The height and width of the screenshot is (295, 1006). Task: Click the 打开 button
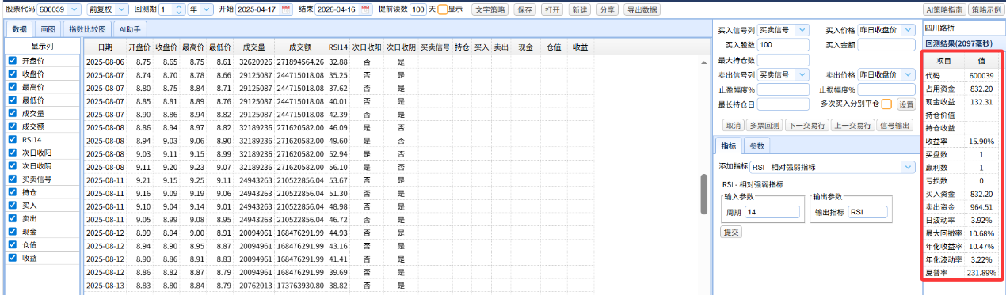click(551, 9)
